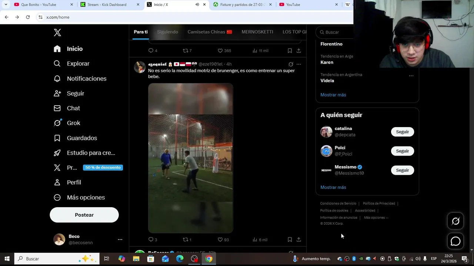Open Windows Start menu
Viewport: 474px width, 266px height.
(x=7, y=259)
